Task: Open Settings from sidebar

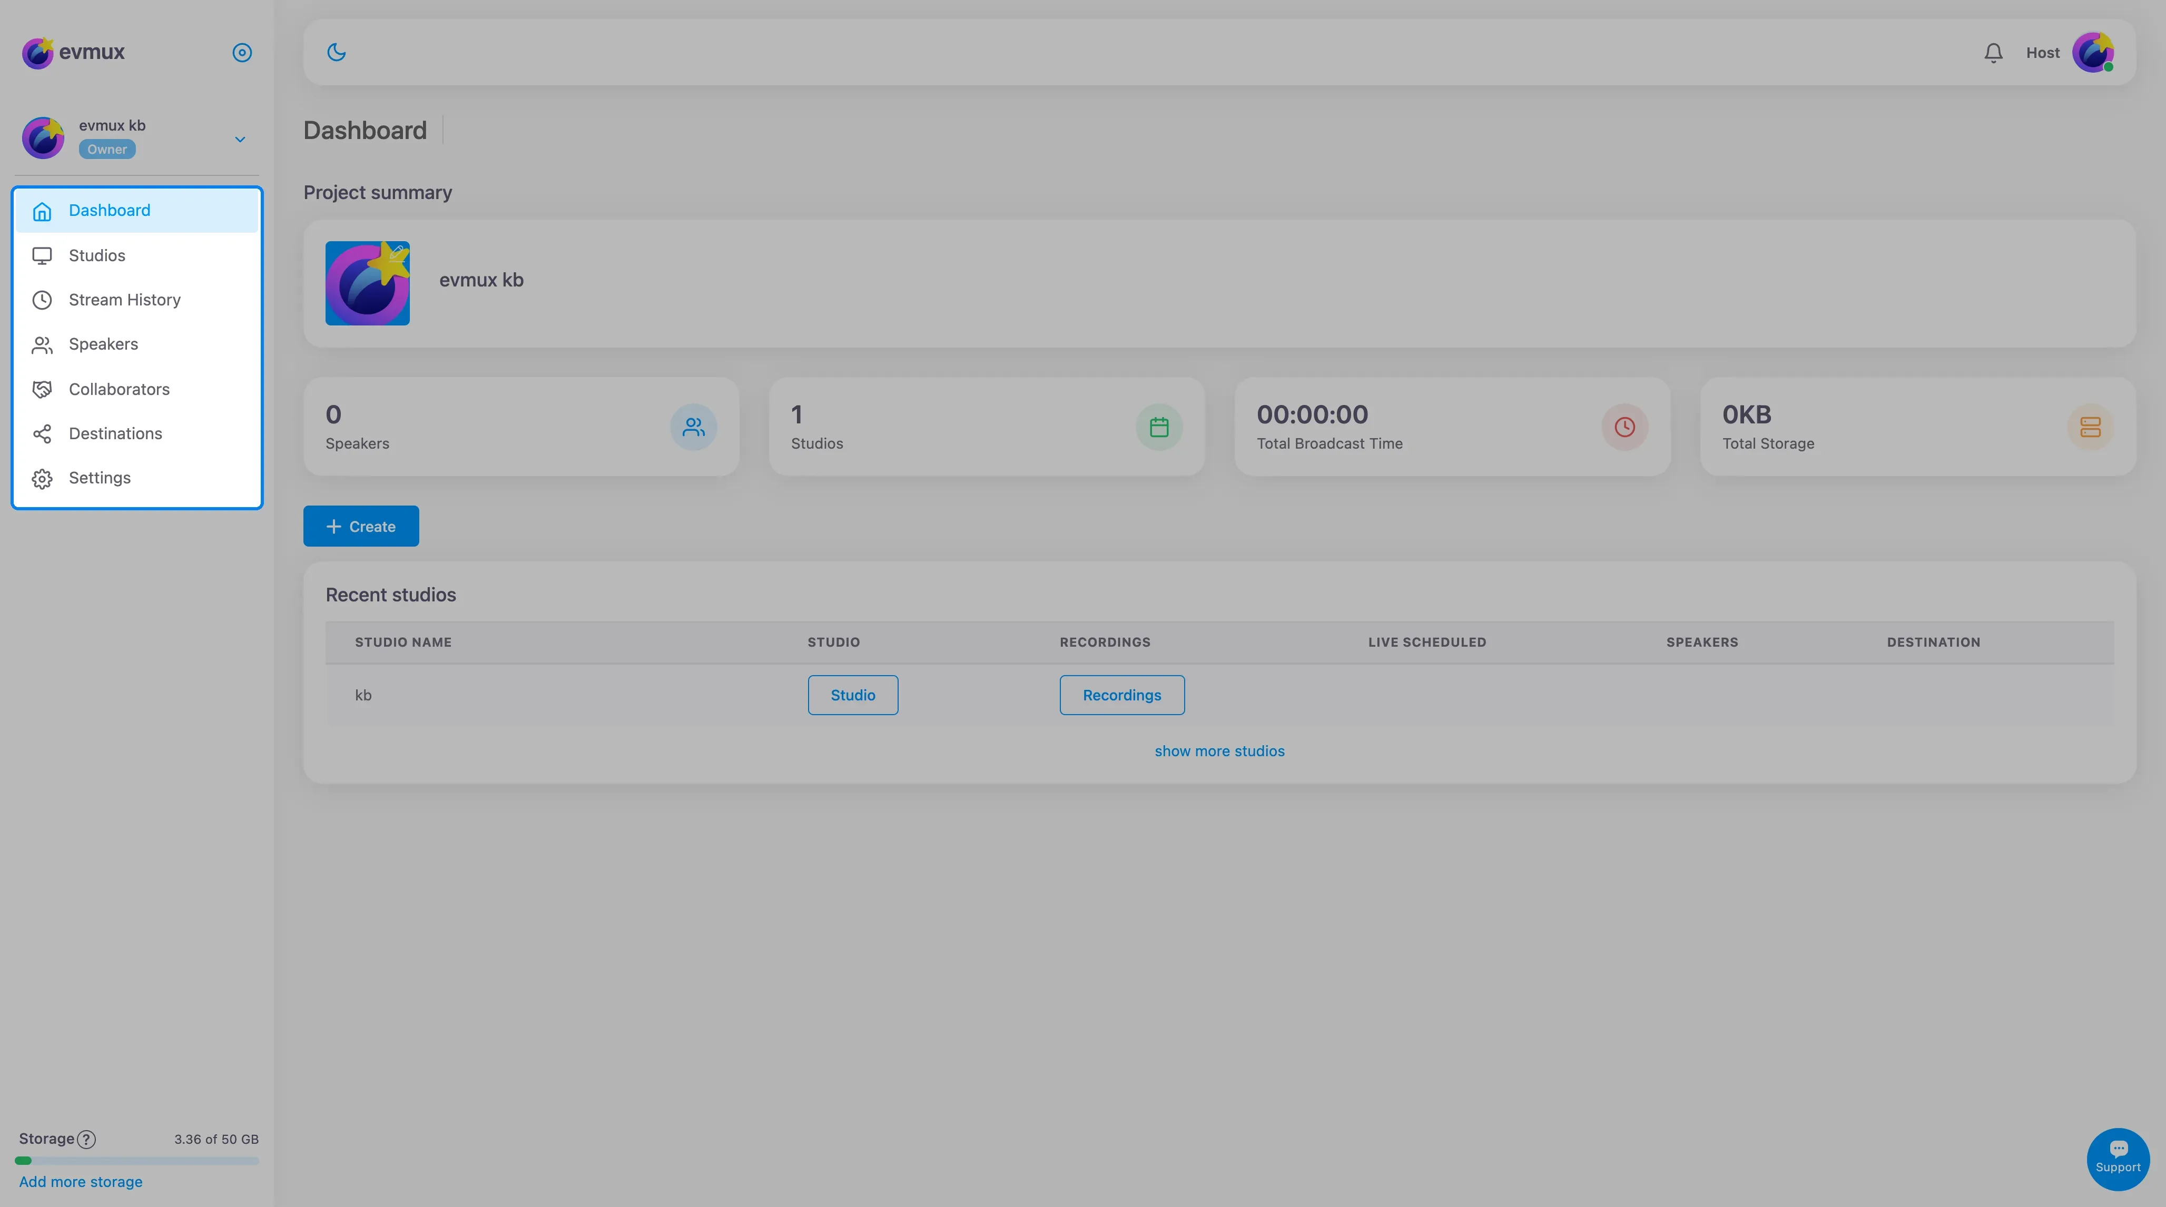Action: point(137,478)
